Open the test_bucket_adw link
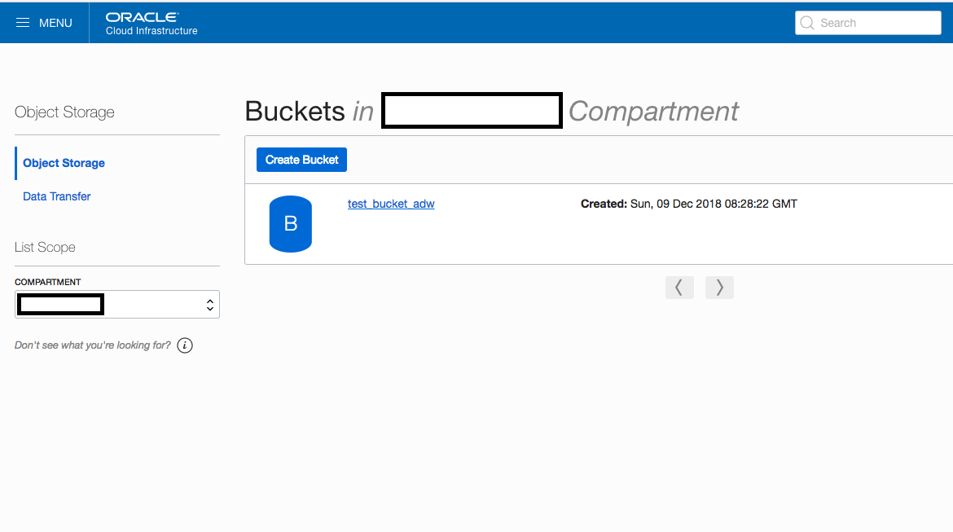 (391, 204)
